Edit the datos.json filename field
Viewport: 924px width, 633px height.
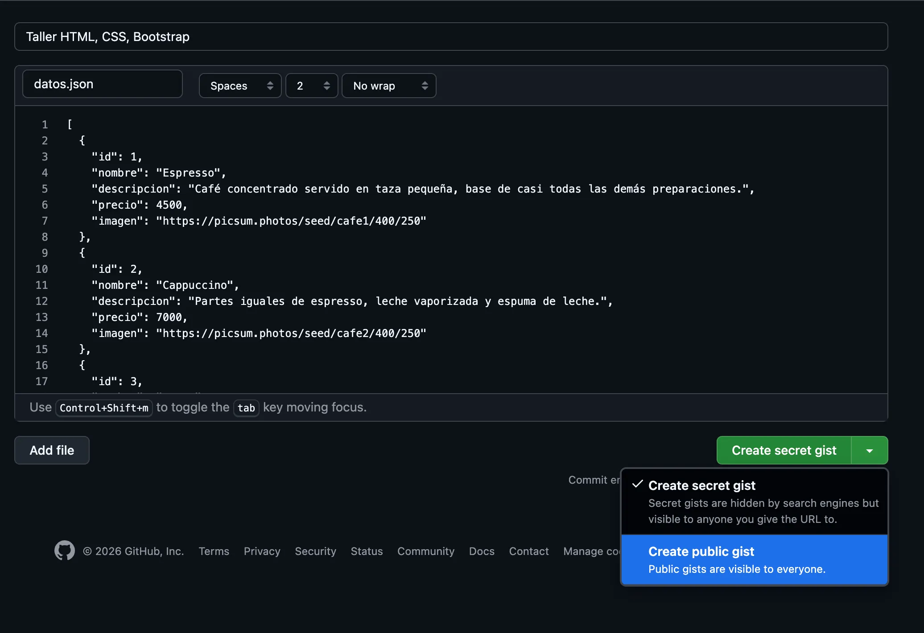103,84
